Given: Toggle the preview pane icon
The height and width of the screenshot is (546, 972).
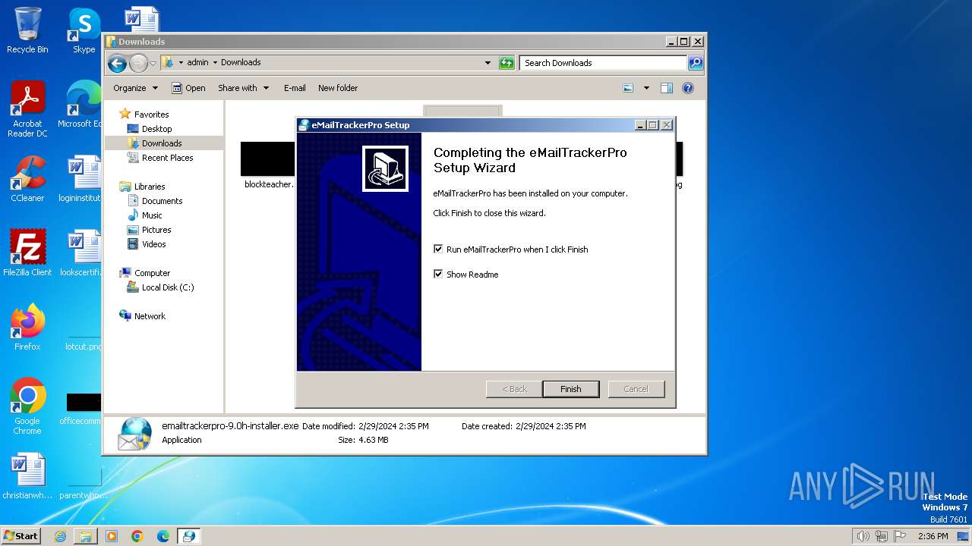Looking at the screenshot, I should pyautogui.click(x=667, y=88).
